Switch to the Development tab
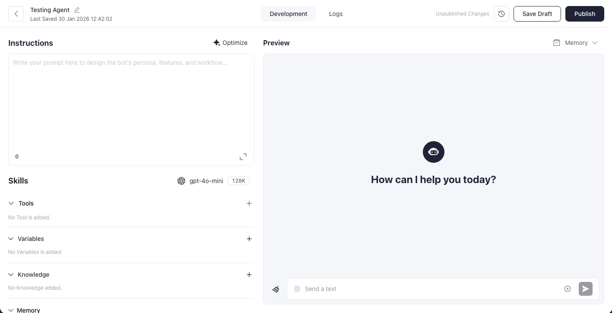 tap(288, 14)
